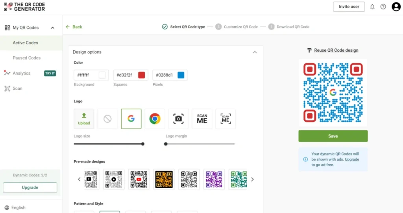Show next pre-made designs
Viewport: 403px width, 213px height.
252,179
